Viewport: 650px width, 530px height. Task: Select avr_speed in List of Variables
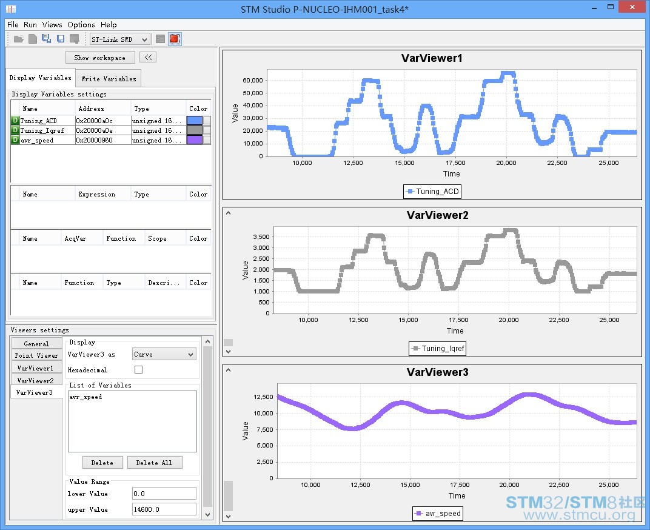[x=85, y=397]
